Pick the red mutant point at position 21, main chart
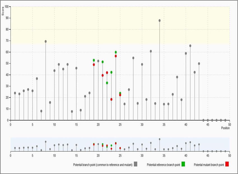This screenshot has height=174, width=238. [x=102, y=76]
